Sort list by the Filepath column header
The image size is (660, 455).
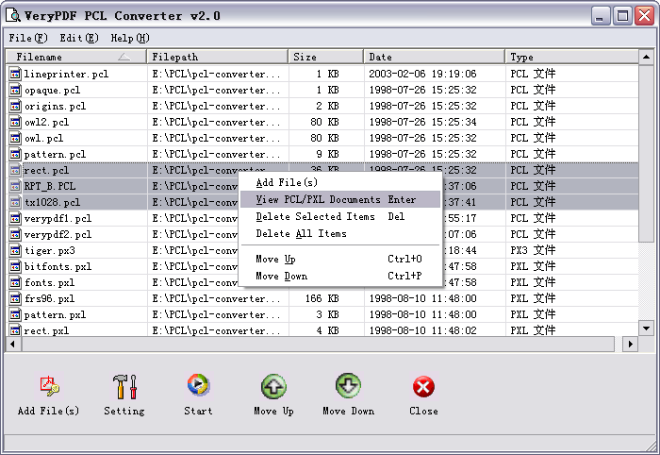[217, 57]
